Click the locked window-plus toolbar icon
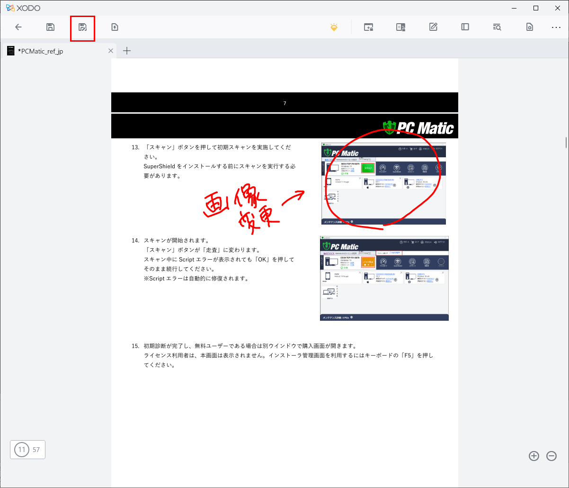The image size is (569, 488). (x=368, y=27)
